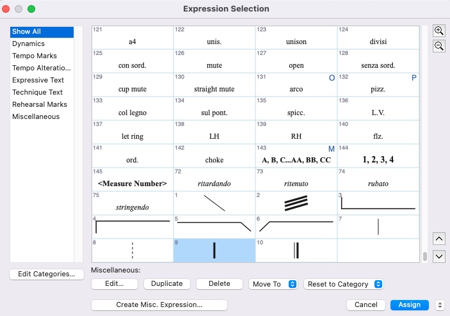Select the diagonal line expression in cell 1
This screenshot has height=316, width=450.
(x=214, y=203)
